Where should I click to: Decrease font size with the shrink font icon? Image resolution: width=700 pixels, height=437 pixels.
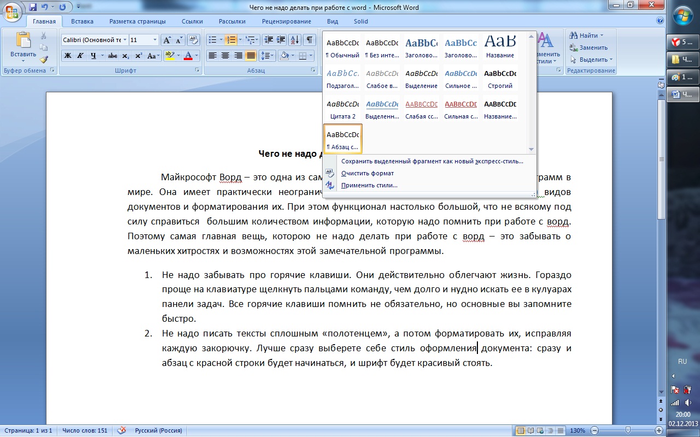click(179, 40)
